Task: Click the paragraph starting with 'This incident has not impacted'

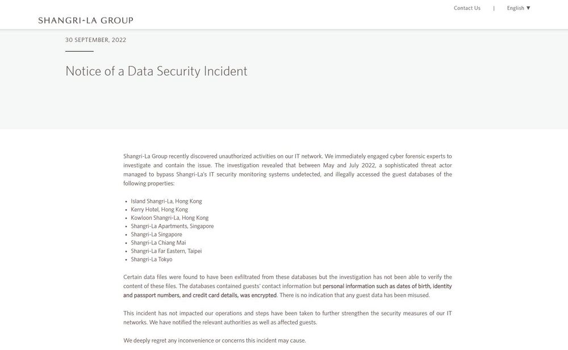Action: tap(287, 318)
